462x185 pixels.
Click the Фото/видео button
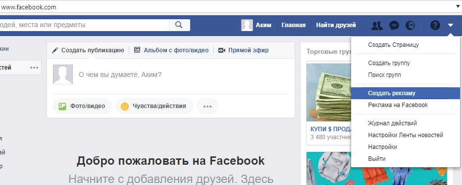[x=83, y=106]
